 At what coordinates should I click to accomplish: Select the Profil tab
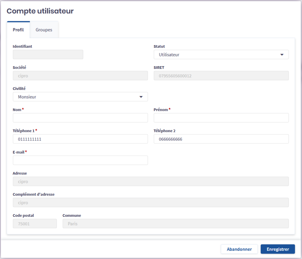(18, 30)
